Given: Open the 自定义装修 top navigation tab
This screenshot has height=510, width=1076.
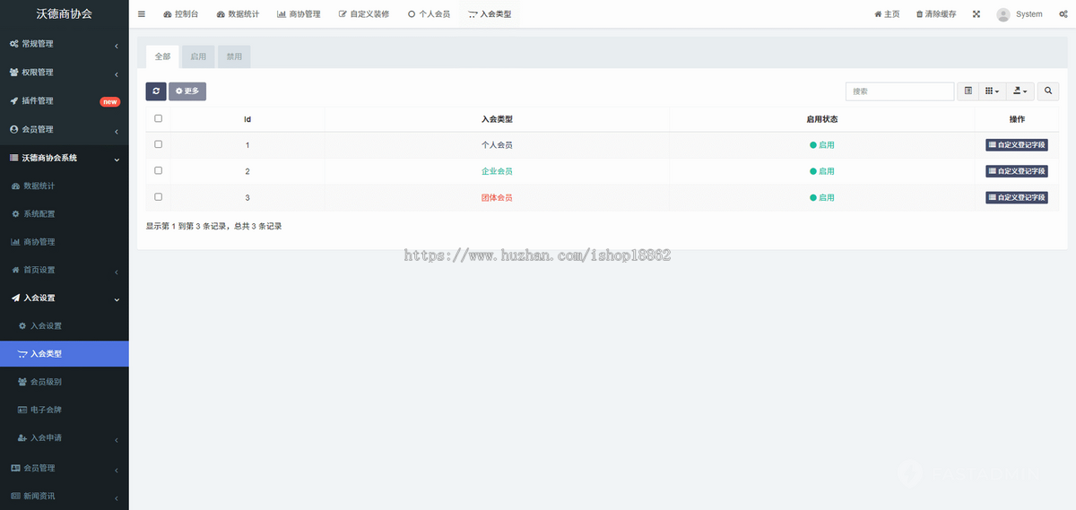Looking at the screenshot, I should pos(364,14).
